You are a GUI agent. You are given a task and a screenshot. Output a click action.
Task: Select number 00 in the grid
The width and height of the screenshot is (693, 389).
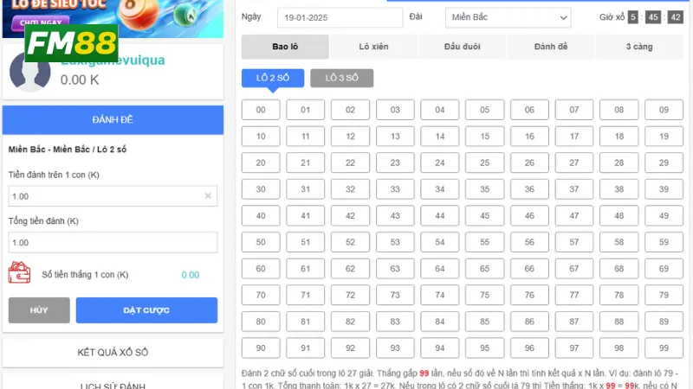tap(261, 110)
